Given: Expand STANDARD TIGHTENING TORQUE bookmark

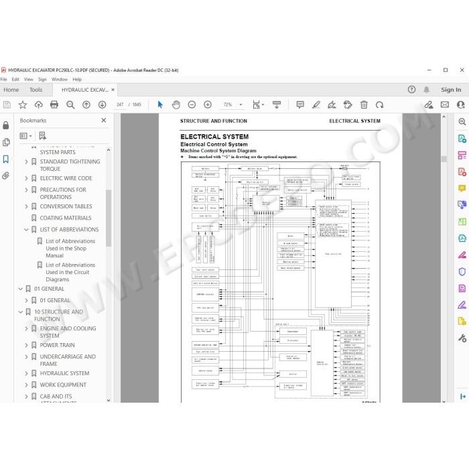Looking at the screenshot, I should pos(26,162).
